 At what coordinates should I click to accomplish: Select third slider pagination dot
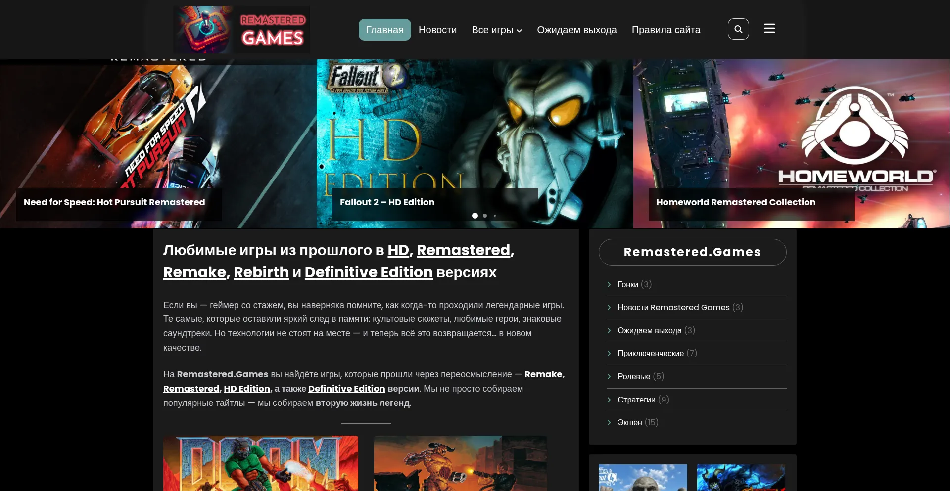[x=495, y=216]
